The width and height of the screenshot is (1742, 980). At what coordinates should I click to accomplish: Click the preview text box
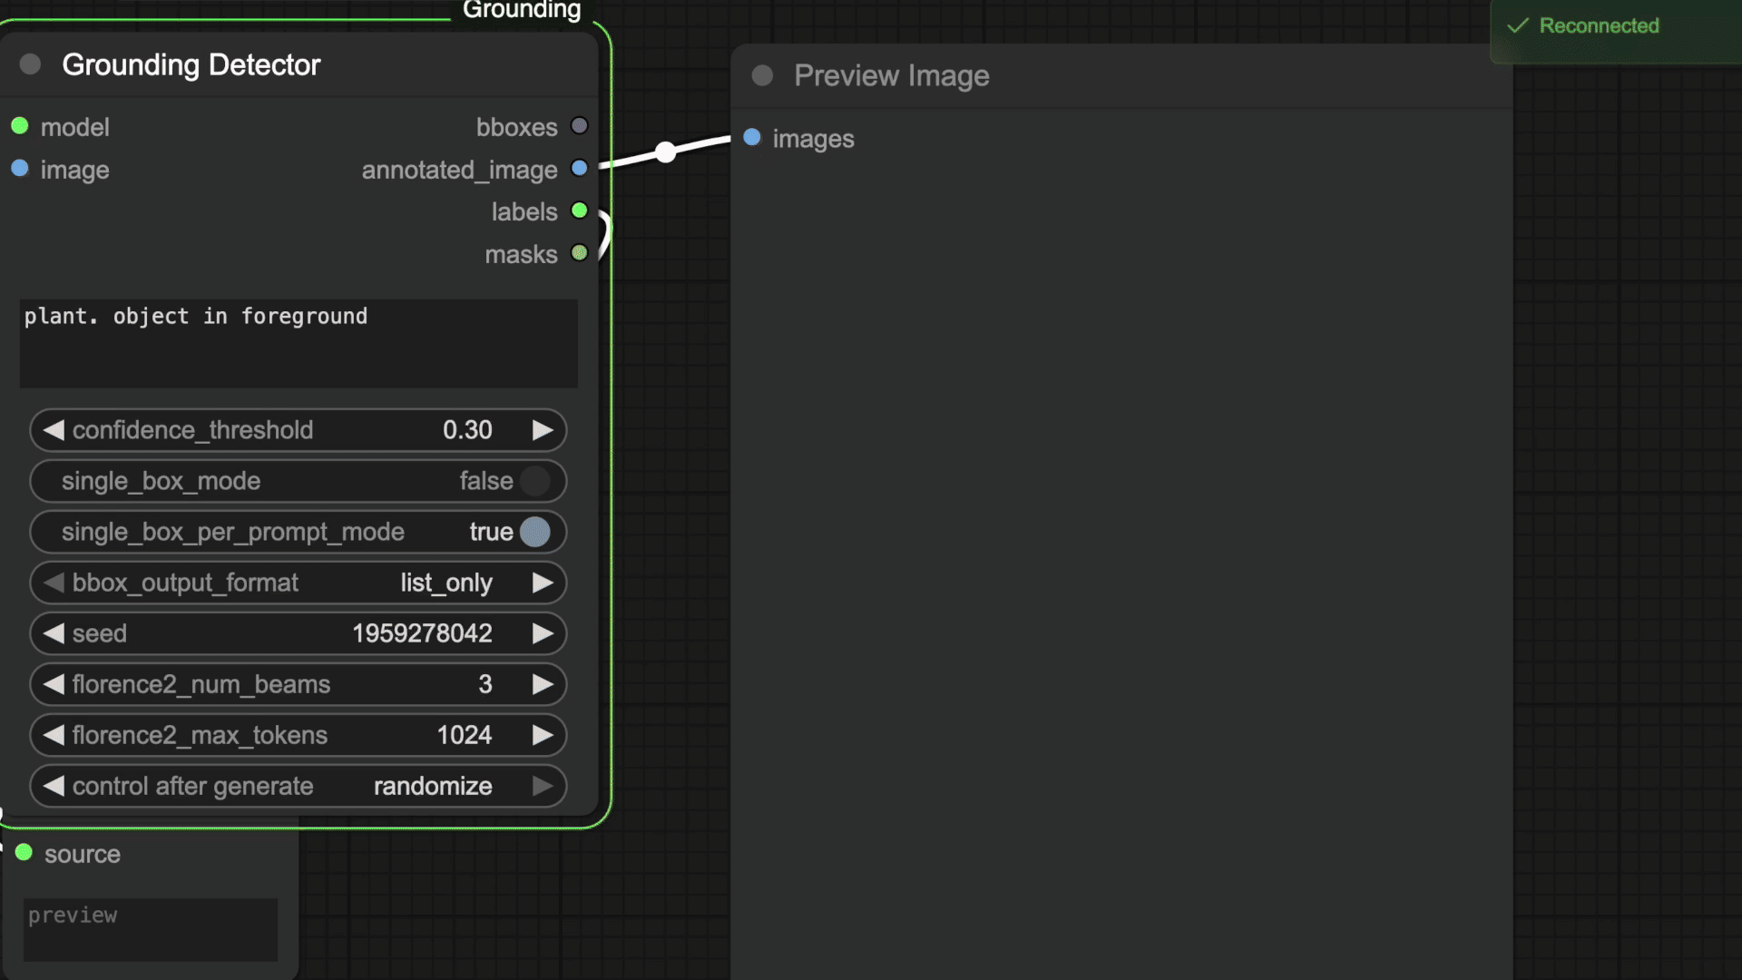[151, 929]
